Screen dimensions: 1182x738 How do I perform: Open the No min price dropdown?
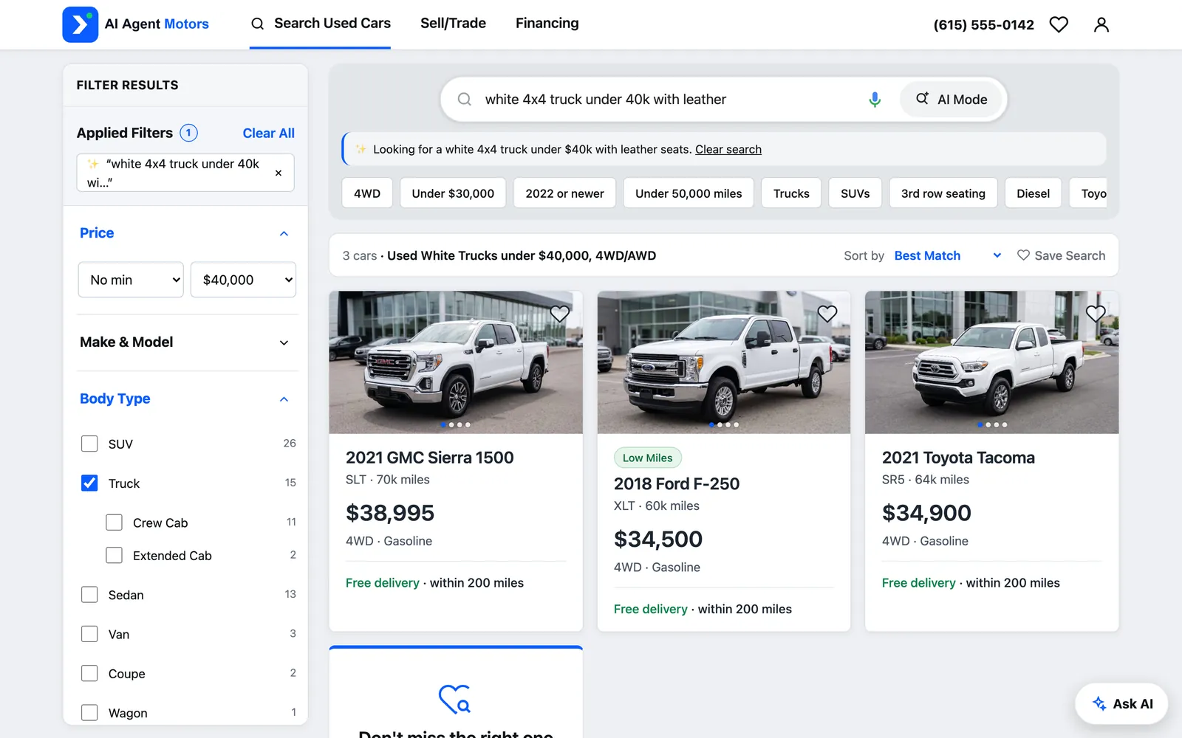131,280
